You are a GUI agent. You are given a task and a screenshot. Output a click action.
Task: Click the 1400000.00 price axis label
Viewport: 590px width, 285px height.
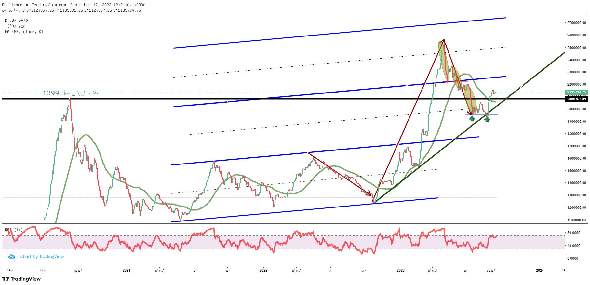[576, 183]
